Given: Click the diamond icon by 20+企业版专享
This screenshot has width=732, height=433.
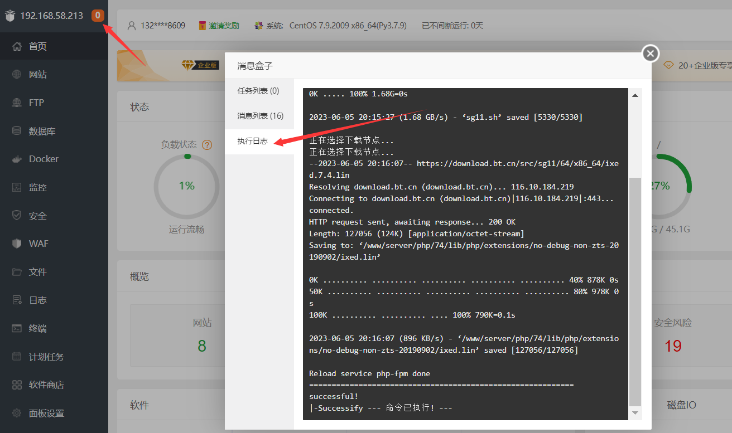Looking at the screenshot, I should coord(668,65).
